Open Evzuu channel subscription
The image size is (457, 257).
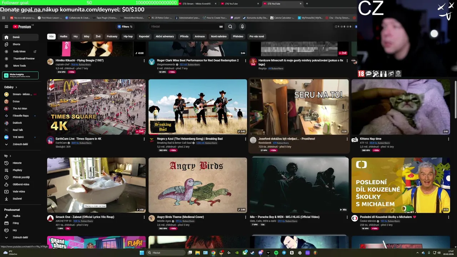20,101
